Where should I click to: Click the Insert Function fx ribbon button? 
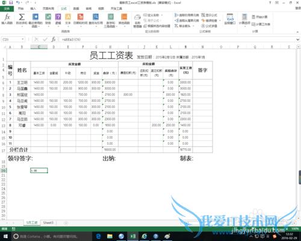click(x=7, y=19)
